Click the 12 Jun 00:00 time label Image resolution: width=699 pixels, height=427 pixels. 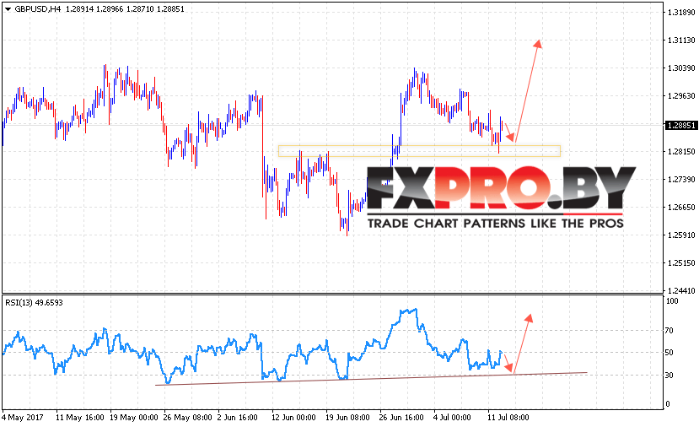[x=293, y=418]
